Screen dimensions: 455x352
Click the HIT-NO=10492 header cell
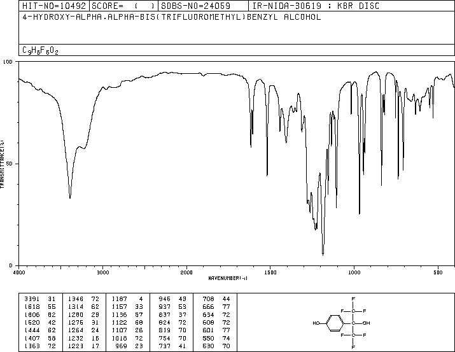(54, 6)
